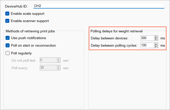Toggle Use push notifications checkbox
170x110 pixels.
(x=8, y=38)
